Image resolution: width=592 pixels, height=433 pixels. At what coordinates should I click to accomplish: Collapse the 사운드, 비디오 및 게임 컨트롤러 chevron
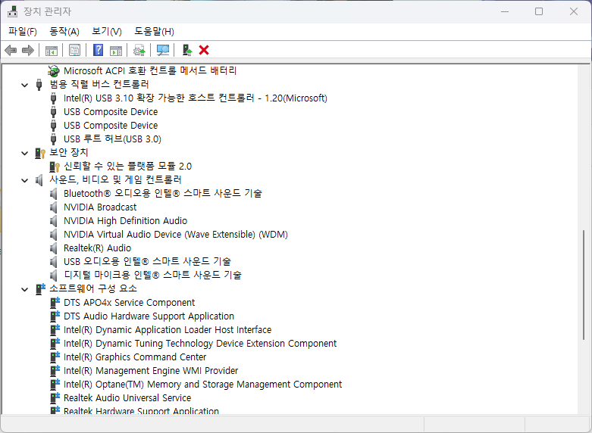coord(24,180)
